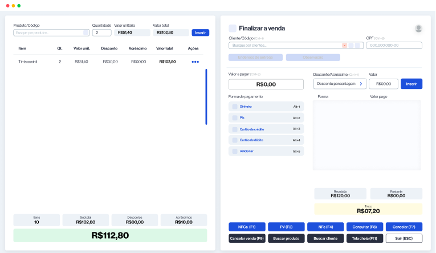This screenshot has width=436, height=253.
Task: Click the CPF input field
Action: [x=394, y=46]
